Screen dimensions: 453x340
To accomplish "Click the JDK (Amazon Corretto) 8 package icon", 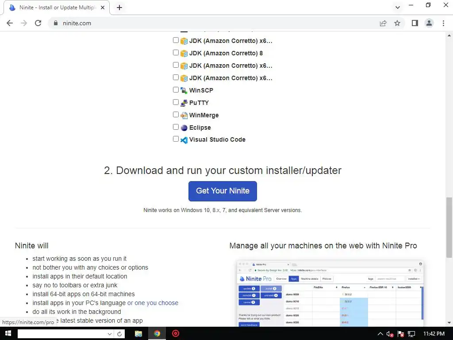I will 184,54.
